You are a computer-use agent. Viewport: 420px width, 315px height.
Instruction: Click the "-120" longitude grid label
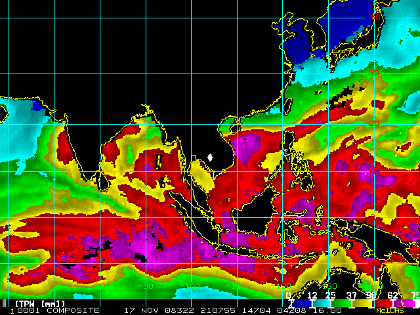(282, 286)
